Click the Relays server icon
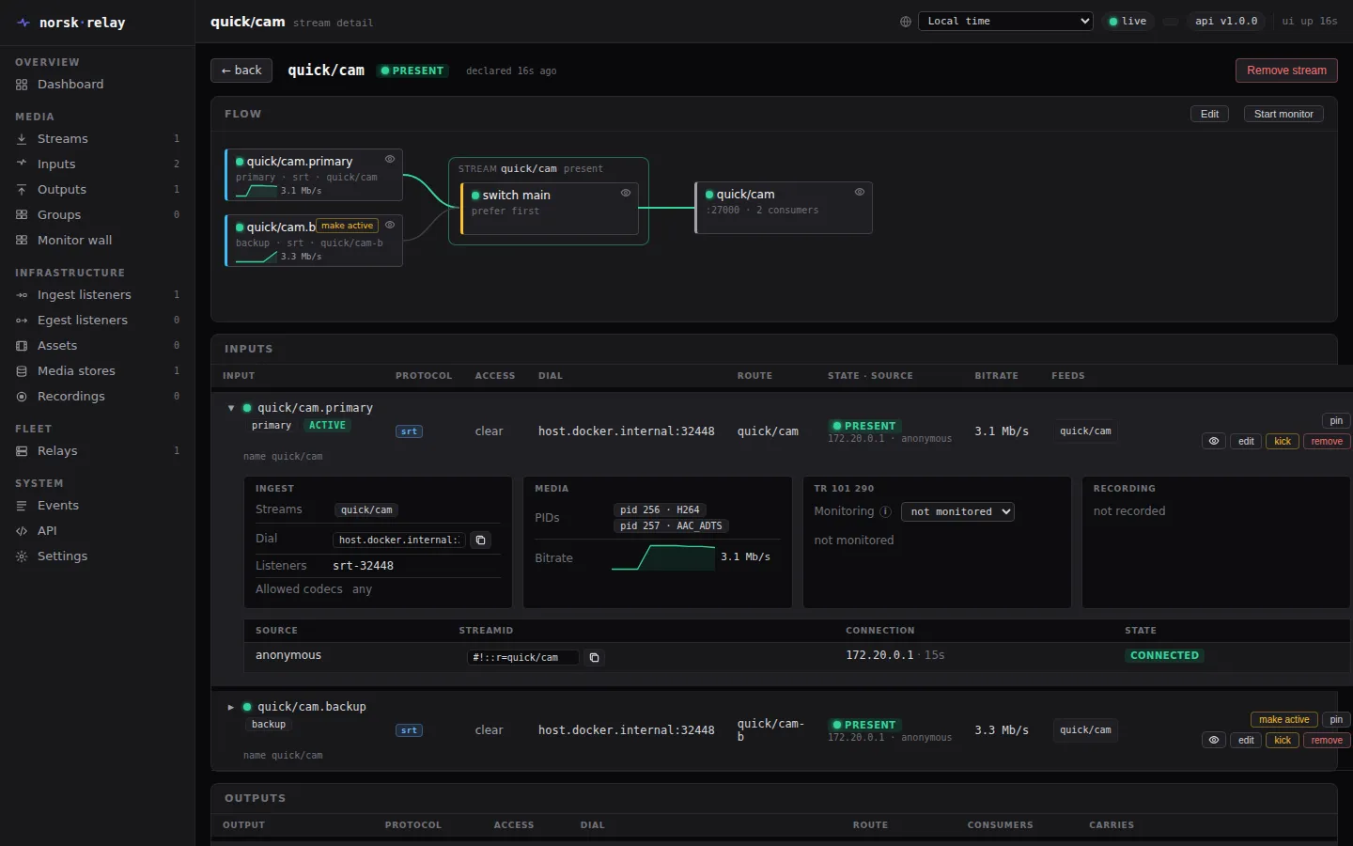The width and height of the screenshot is (1353, 846). [x=22, y=451]
